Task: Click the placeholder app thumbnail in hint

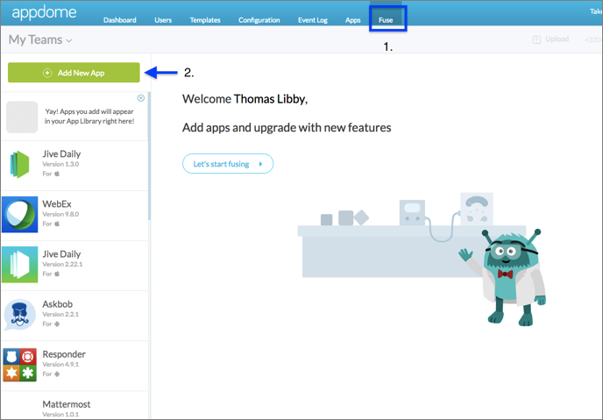Action: (x=22, y=117)
